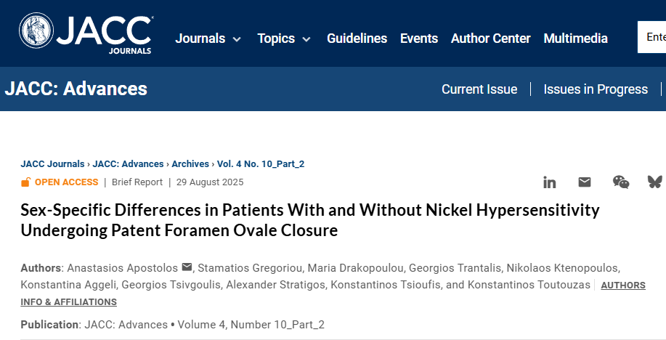Share article on Bluesky butterfly icon
666x340 pixels.
point(655,182)
